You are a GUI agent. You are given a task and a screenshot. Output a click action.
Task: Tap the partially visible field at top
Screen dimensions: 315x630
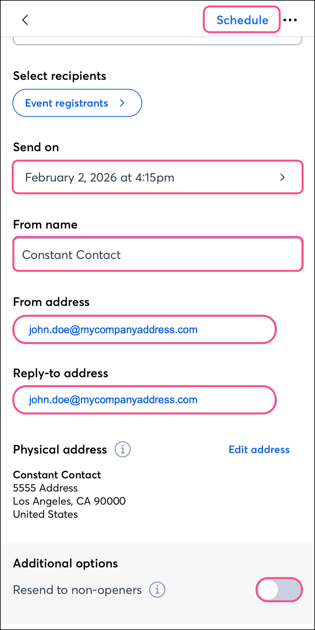(157, 41)
